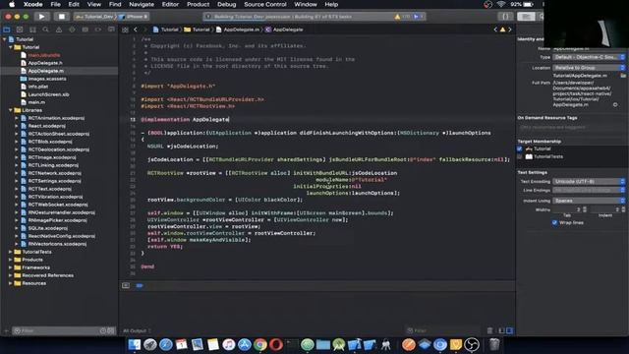Open the Line Endings dropdown
The height and width of the screenshot is (354, 629).
point(589,190)
